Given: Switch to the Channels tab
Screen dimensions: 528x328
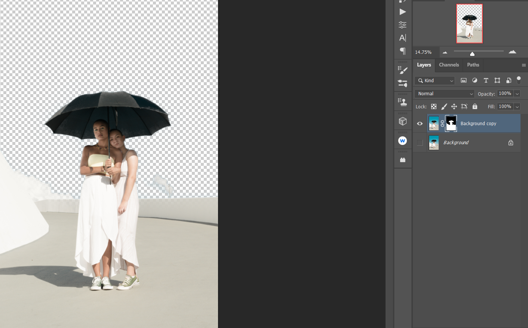Looking at the screenshot, I should 449,65.
